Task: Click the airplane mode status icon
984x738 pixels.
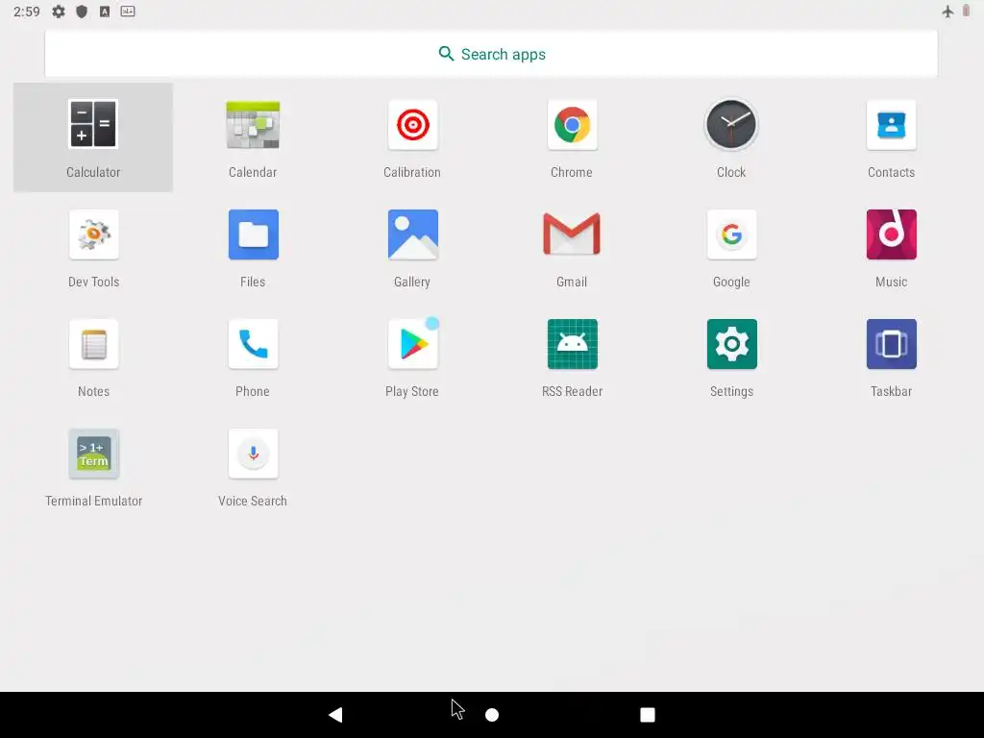Action: point(947,12)
